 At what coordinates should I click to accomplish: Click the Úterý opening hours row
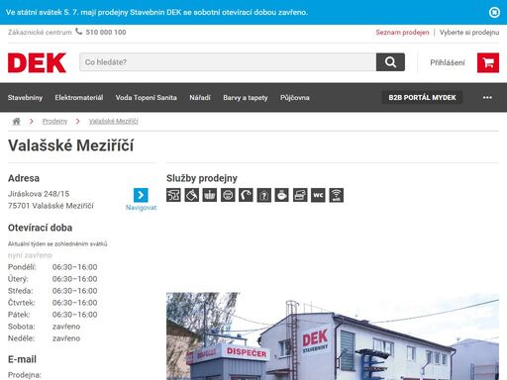pos(52,279)
